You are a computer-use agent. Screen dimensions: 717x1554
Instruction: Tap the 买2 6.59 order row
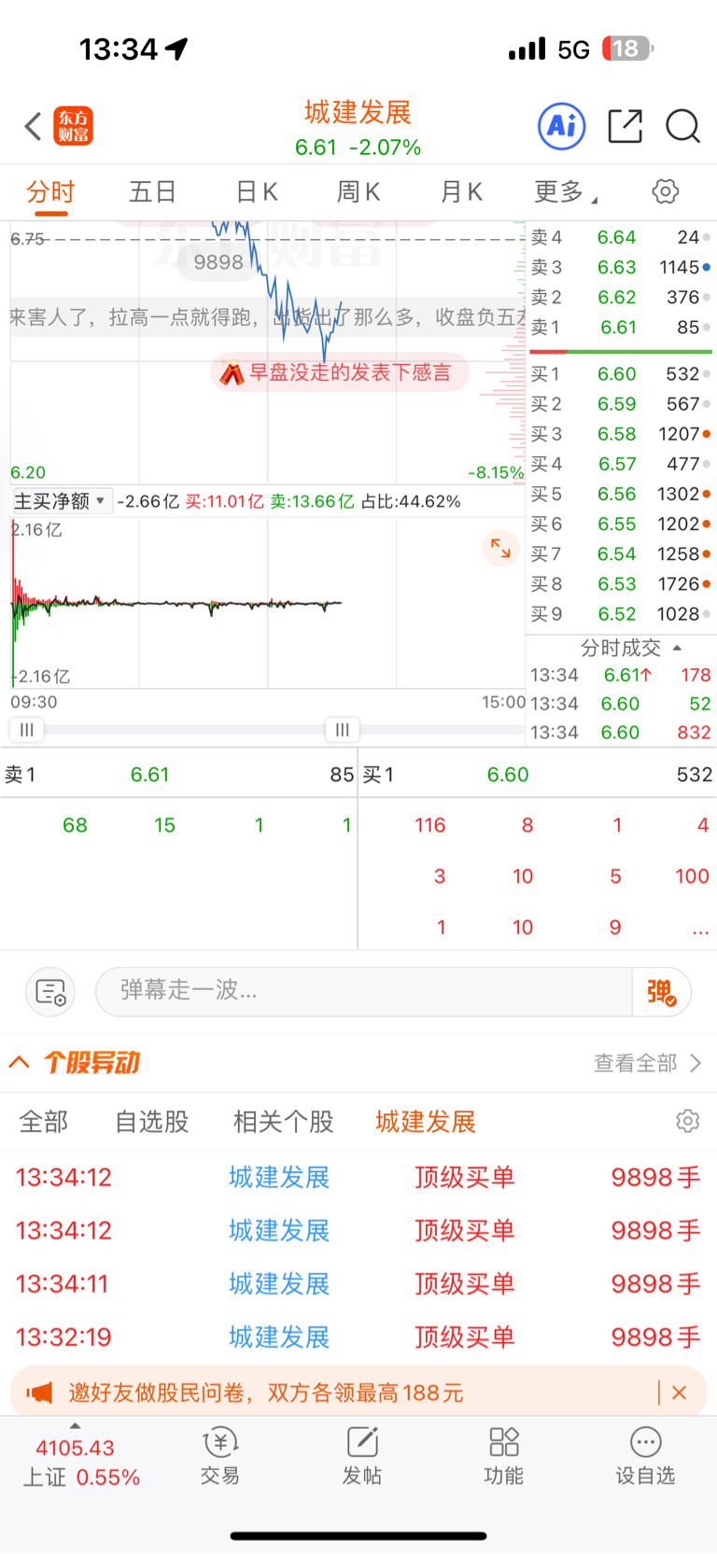[x=621, y=403]
